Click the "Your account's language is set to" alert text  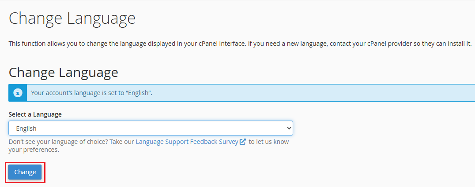[75, 93]
